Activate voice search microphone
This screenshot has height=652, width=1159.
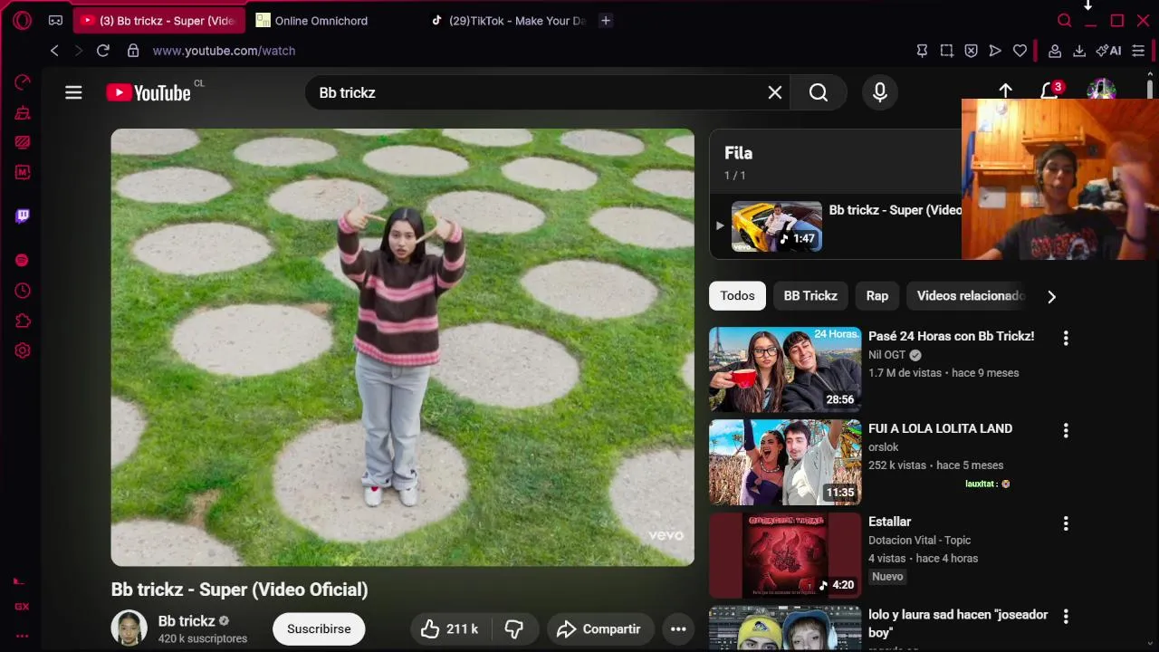[880, 92]
